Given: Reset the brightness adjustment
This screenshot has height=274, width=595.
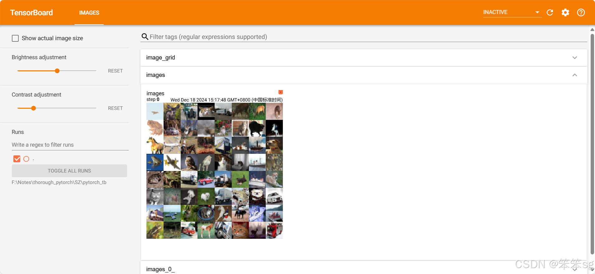Looking at the screenshot, I should [115, 71].
